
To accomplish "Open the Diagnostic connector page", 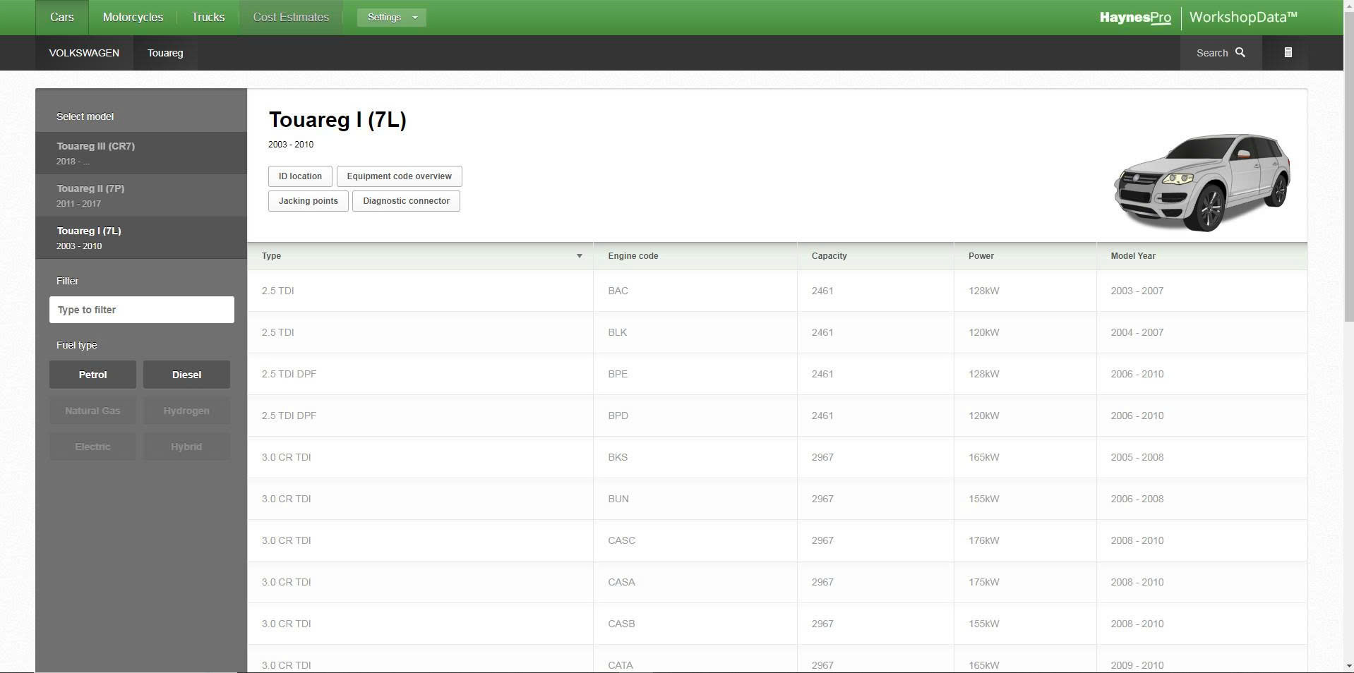I will pos(406,201).
